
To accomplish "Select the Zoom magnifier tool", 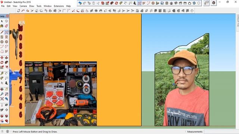I will tap(2, 94).
